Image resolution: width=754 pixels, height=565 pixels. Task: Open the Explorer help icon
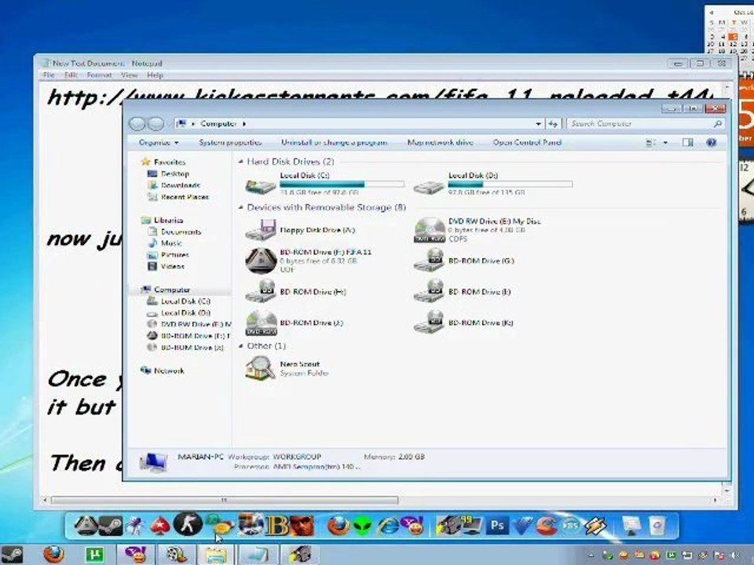(712, 143)
